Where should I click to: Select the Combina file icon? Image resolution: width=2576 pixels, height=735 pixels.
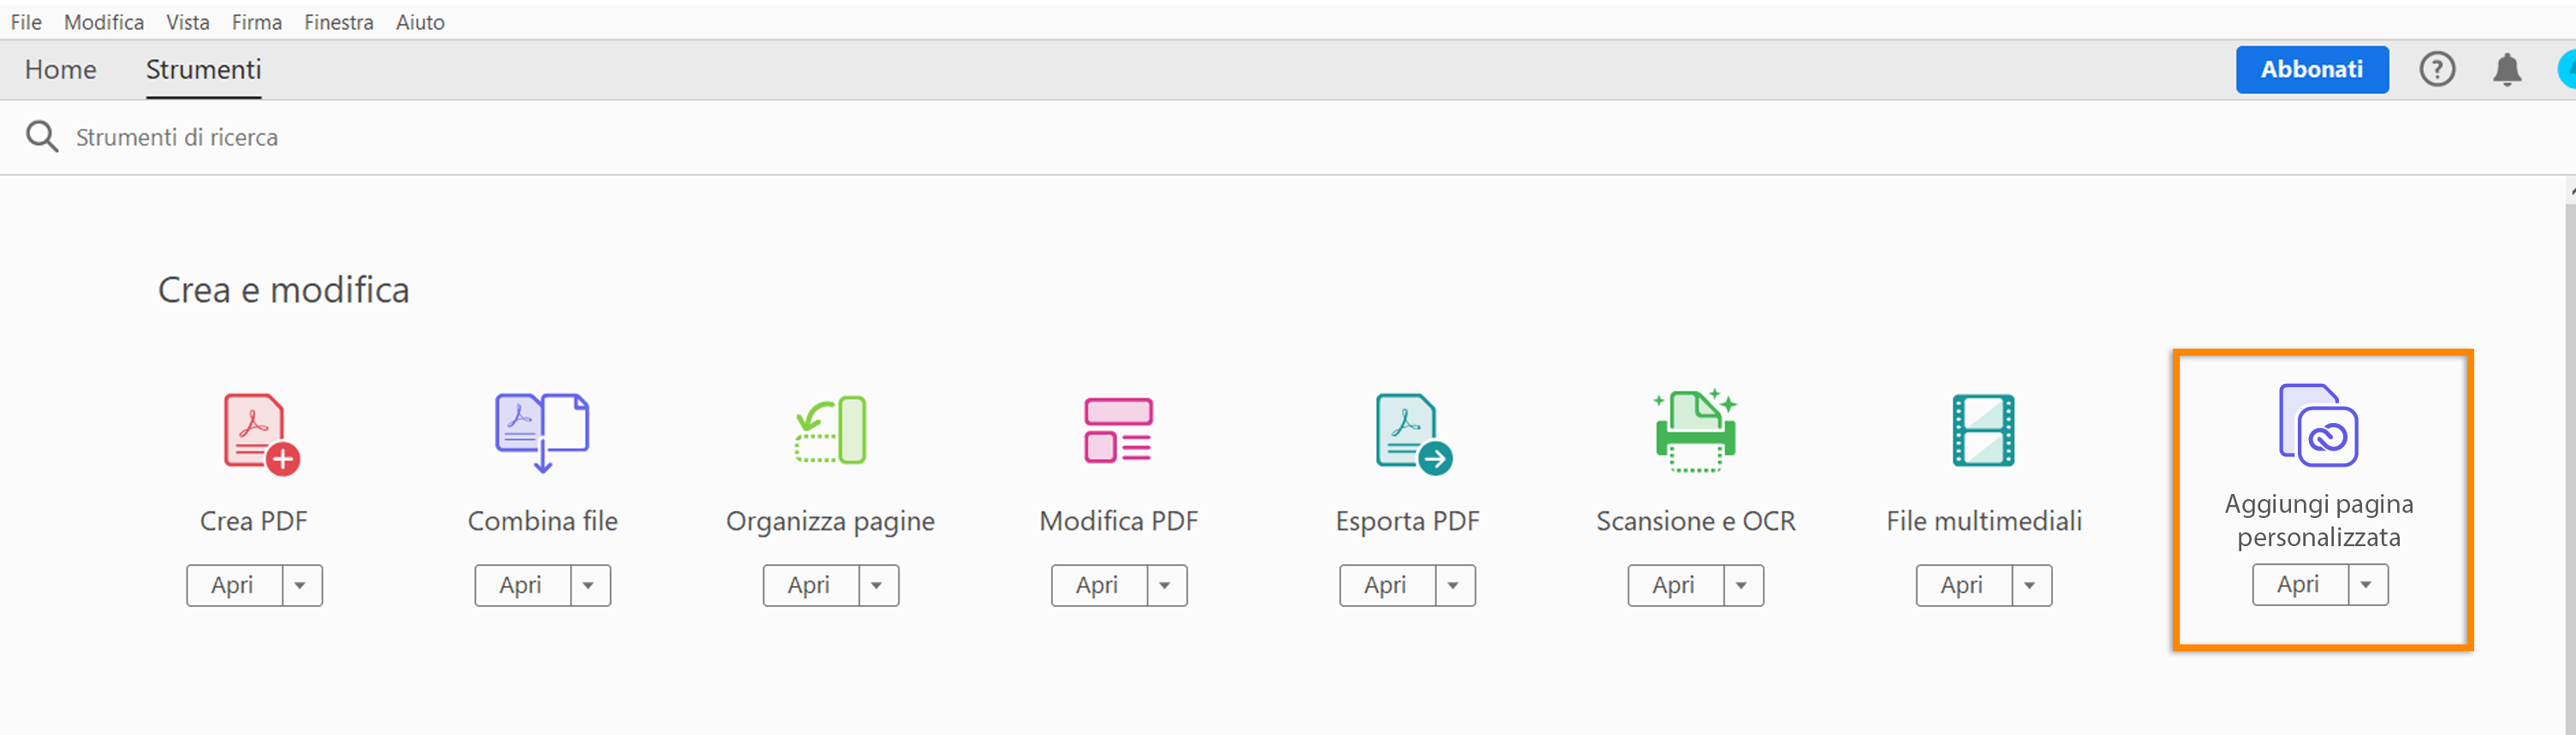(542, 432)
